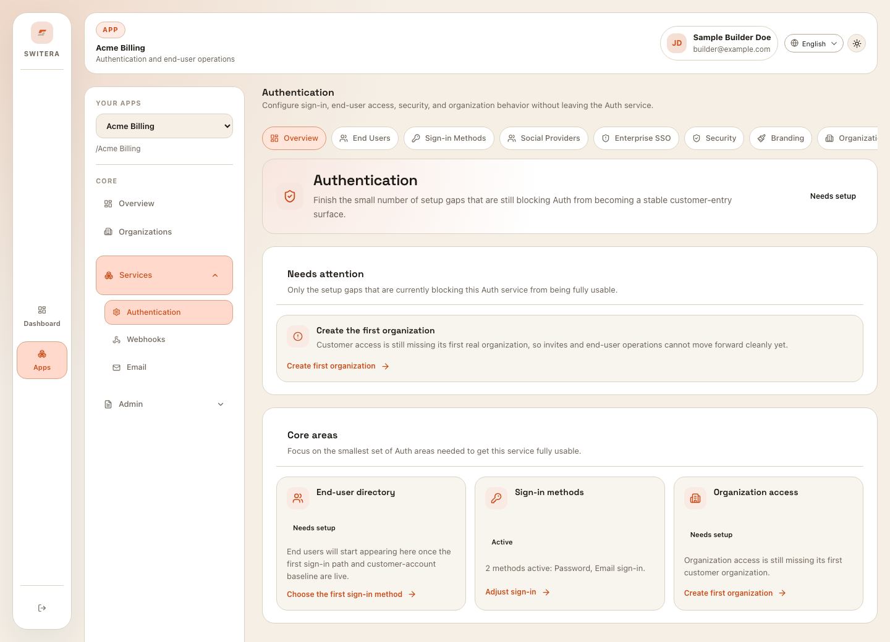This screenshot has height=642, width=890.
Task: Switch to the Social Providers tab
Action: pyautogui.click(x=544, y=138)
